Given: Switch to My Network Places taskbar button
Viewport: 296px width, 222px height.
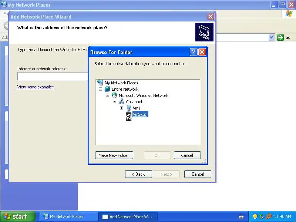Looking at the screenshot, I should tap(68, 216).
